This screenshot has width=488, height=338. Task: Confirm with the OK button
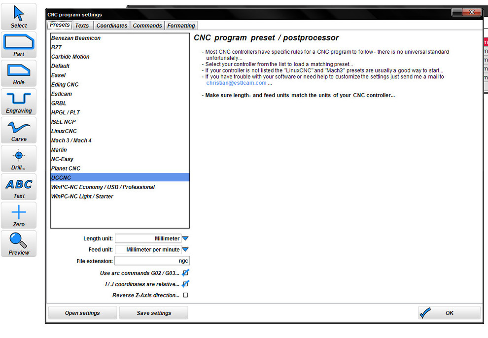pyautogui.click(x=450, y=313)
